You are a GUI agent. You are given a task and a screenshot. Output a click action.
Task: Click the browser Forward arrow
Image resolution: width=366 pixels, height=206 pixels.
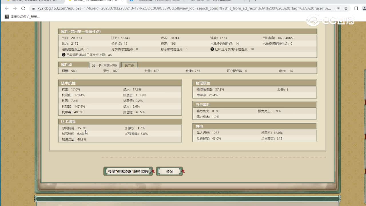(15, 9)
